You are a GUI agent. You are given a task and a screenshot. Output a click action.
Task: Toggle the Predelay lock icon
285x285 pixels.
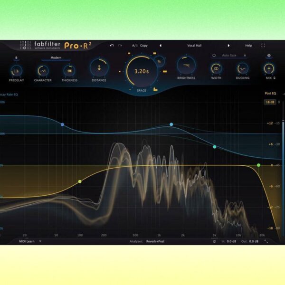pyautogui.click(x=16, y=58)
